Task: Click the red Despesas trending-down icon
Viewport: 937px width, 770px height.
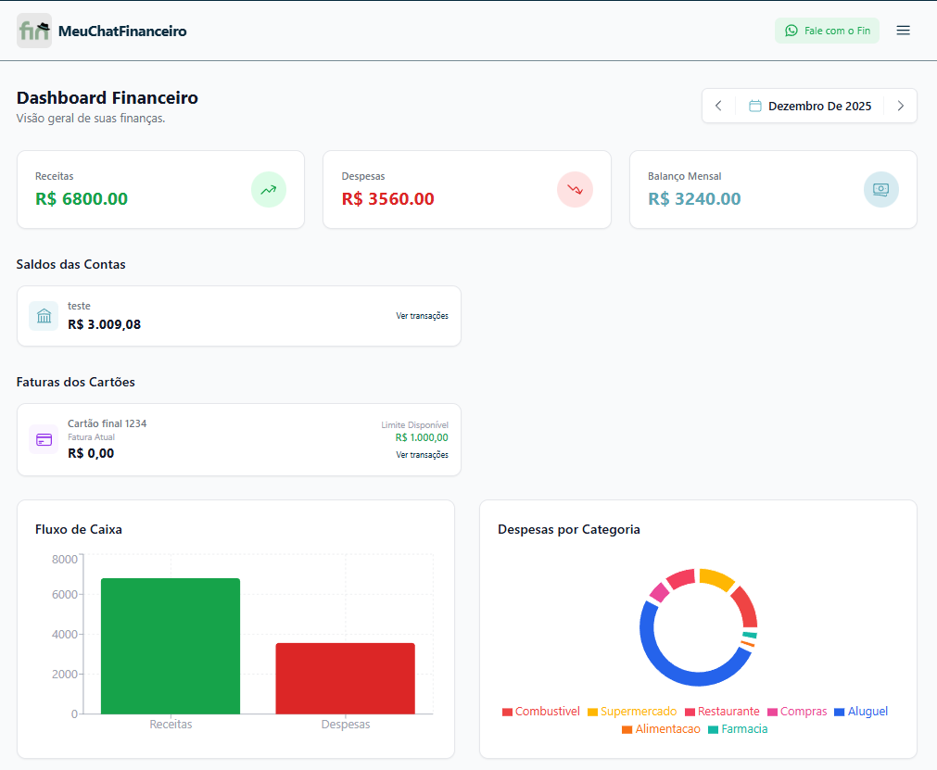Action: (575, 190)
